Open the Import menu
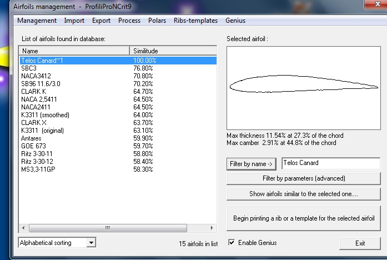 tap(74, 21)
